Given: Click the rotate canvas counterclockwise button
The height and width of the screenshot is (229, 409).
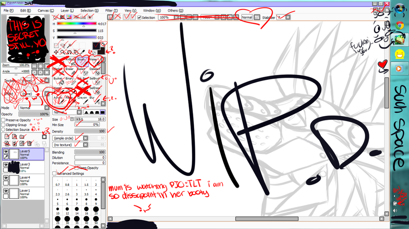Looking at the screenshot, I should click(x=34, y=72).
